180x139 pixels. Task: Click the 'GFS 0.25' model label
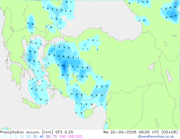tap(64, 132)
